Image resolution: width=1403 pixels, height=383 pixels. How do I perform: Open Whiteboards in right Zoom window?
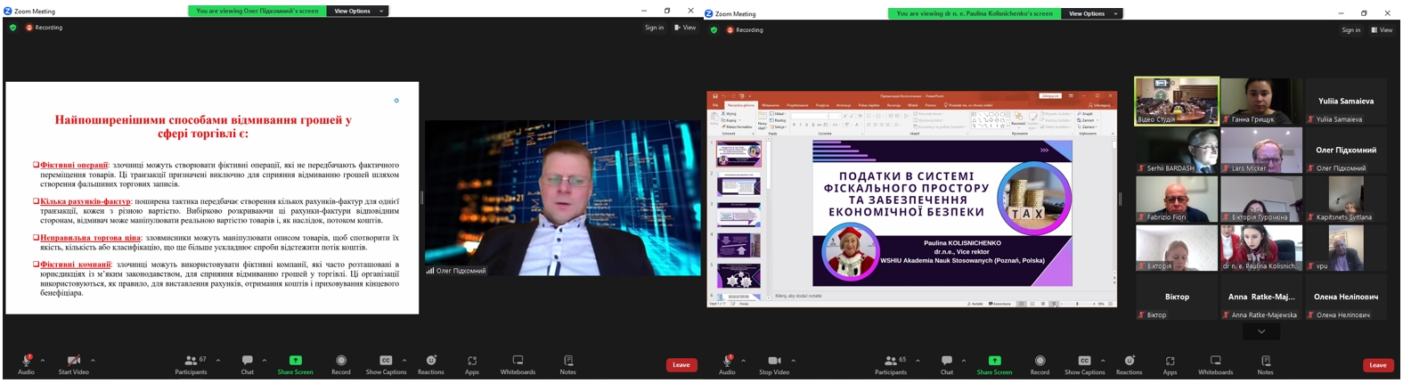tap(1216, 364)
